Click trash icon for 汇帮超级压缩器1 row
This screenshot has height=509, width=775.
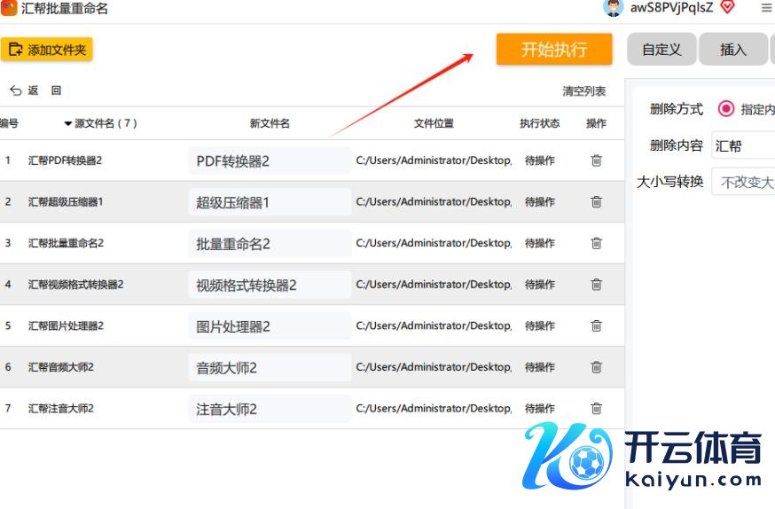pyautogui.click(x=596, y=202)
